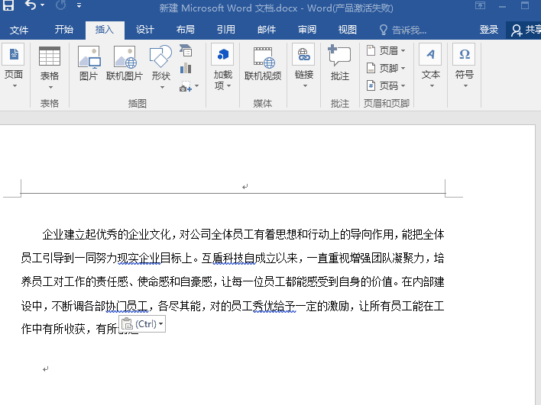
Task: Click the Save icon in title bar
Action: click(x=9, y=6)
